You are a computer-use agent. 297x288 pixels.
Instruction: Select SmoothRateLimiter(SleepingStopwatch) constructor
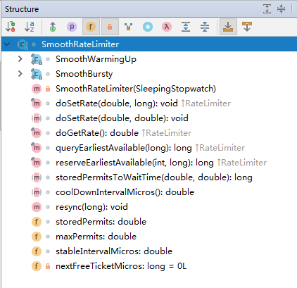(x=136, y=89)
